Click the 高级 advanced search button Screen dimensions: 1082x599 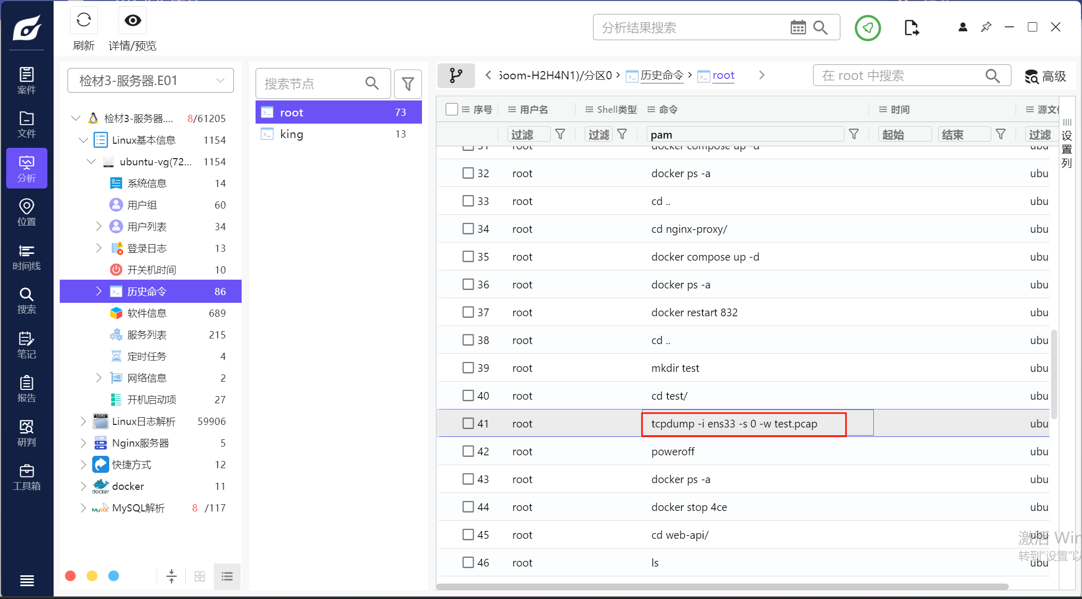[1045, 76]
